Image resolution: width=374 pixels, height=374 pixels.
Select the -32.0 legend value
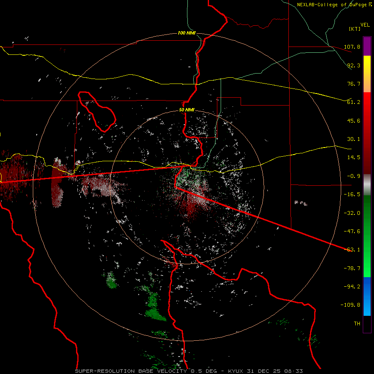pos(352,213)
